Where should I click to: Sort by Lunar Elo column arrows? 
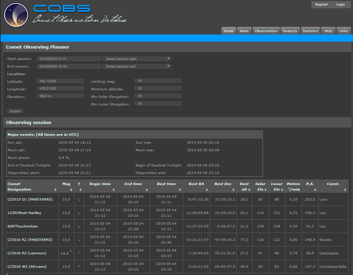[x=282, y=190]
